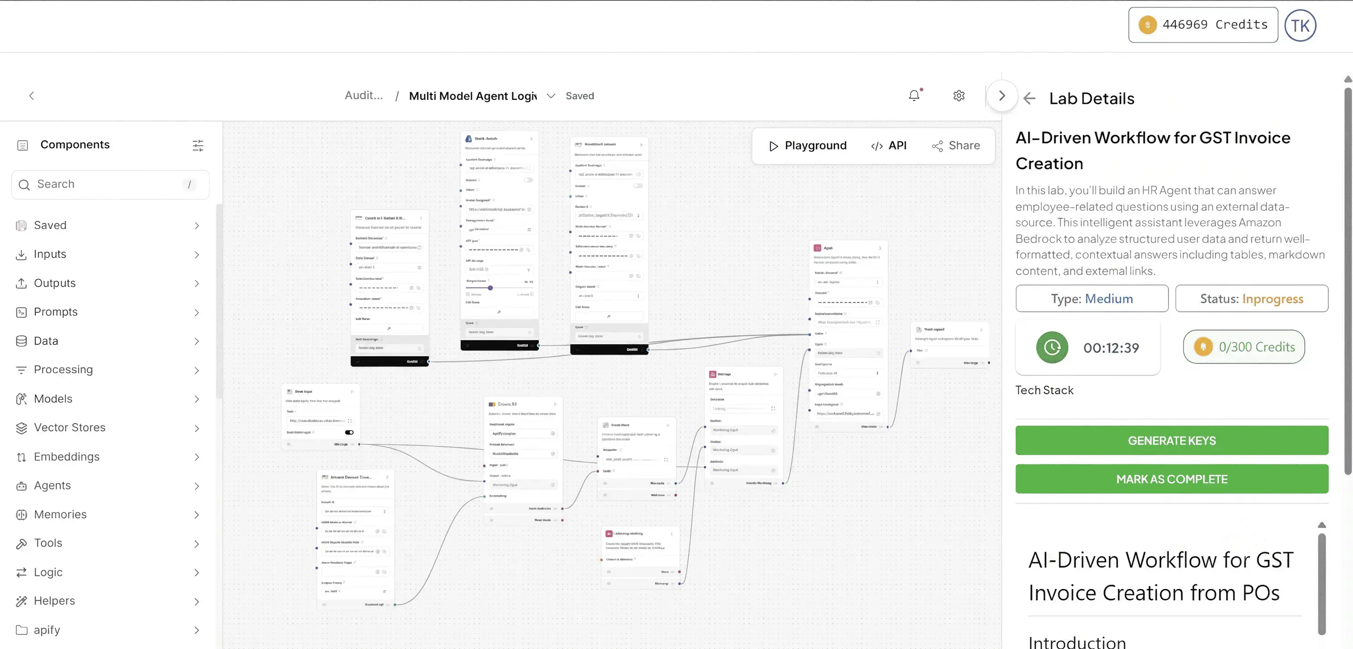
Task: Toggle the first switch in top center node
Action: [528, 180]
